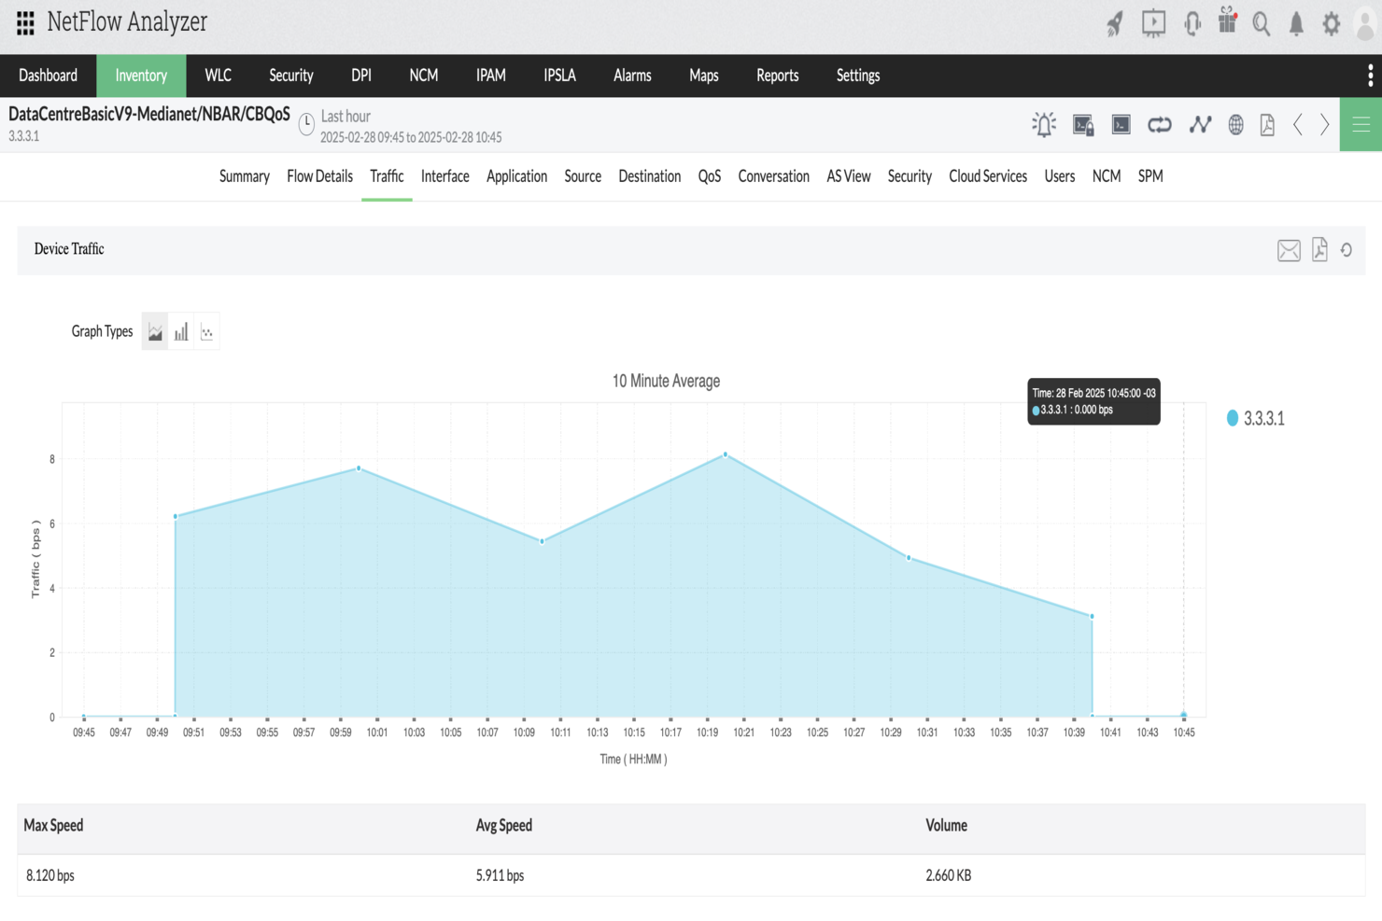Open the terminal console icon
1382x921 pixels.
click(x=1121, y=124)
